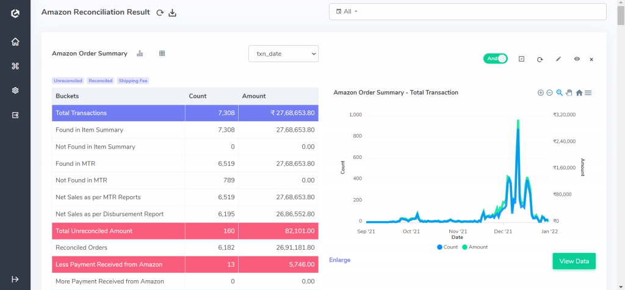Image resolution: width=625 pixels, height=290 pixels.
Task: Select Not Found in Item Summary row
Action: [x=185, y=147]
